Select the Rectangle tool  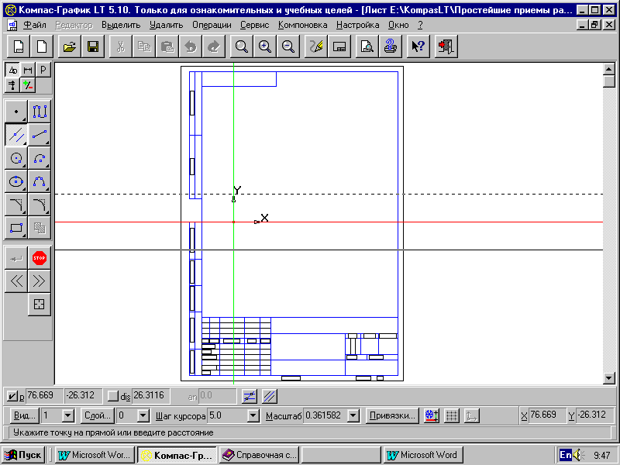pyautogui.click(x=15, y=228)
